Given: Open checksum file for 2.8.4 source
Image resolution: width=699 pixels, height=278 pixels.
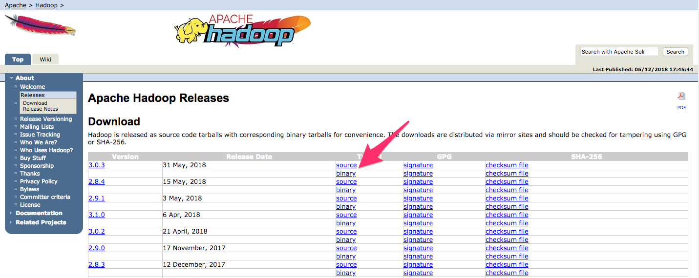Looking at the screenshot, I should [507, 181].
